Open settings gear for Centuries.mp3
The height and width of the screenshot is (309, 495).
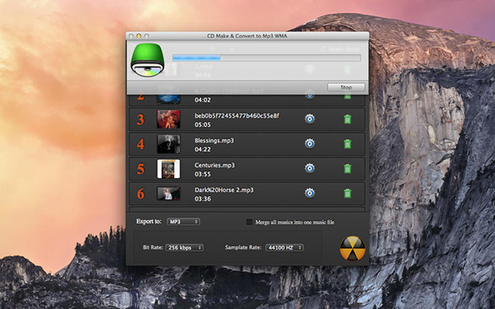[x=309, y=168]
